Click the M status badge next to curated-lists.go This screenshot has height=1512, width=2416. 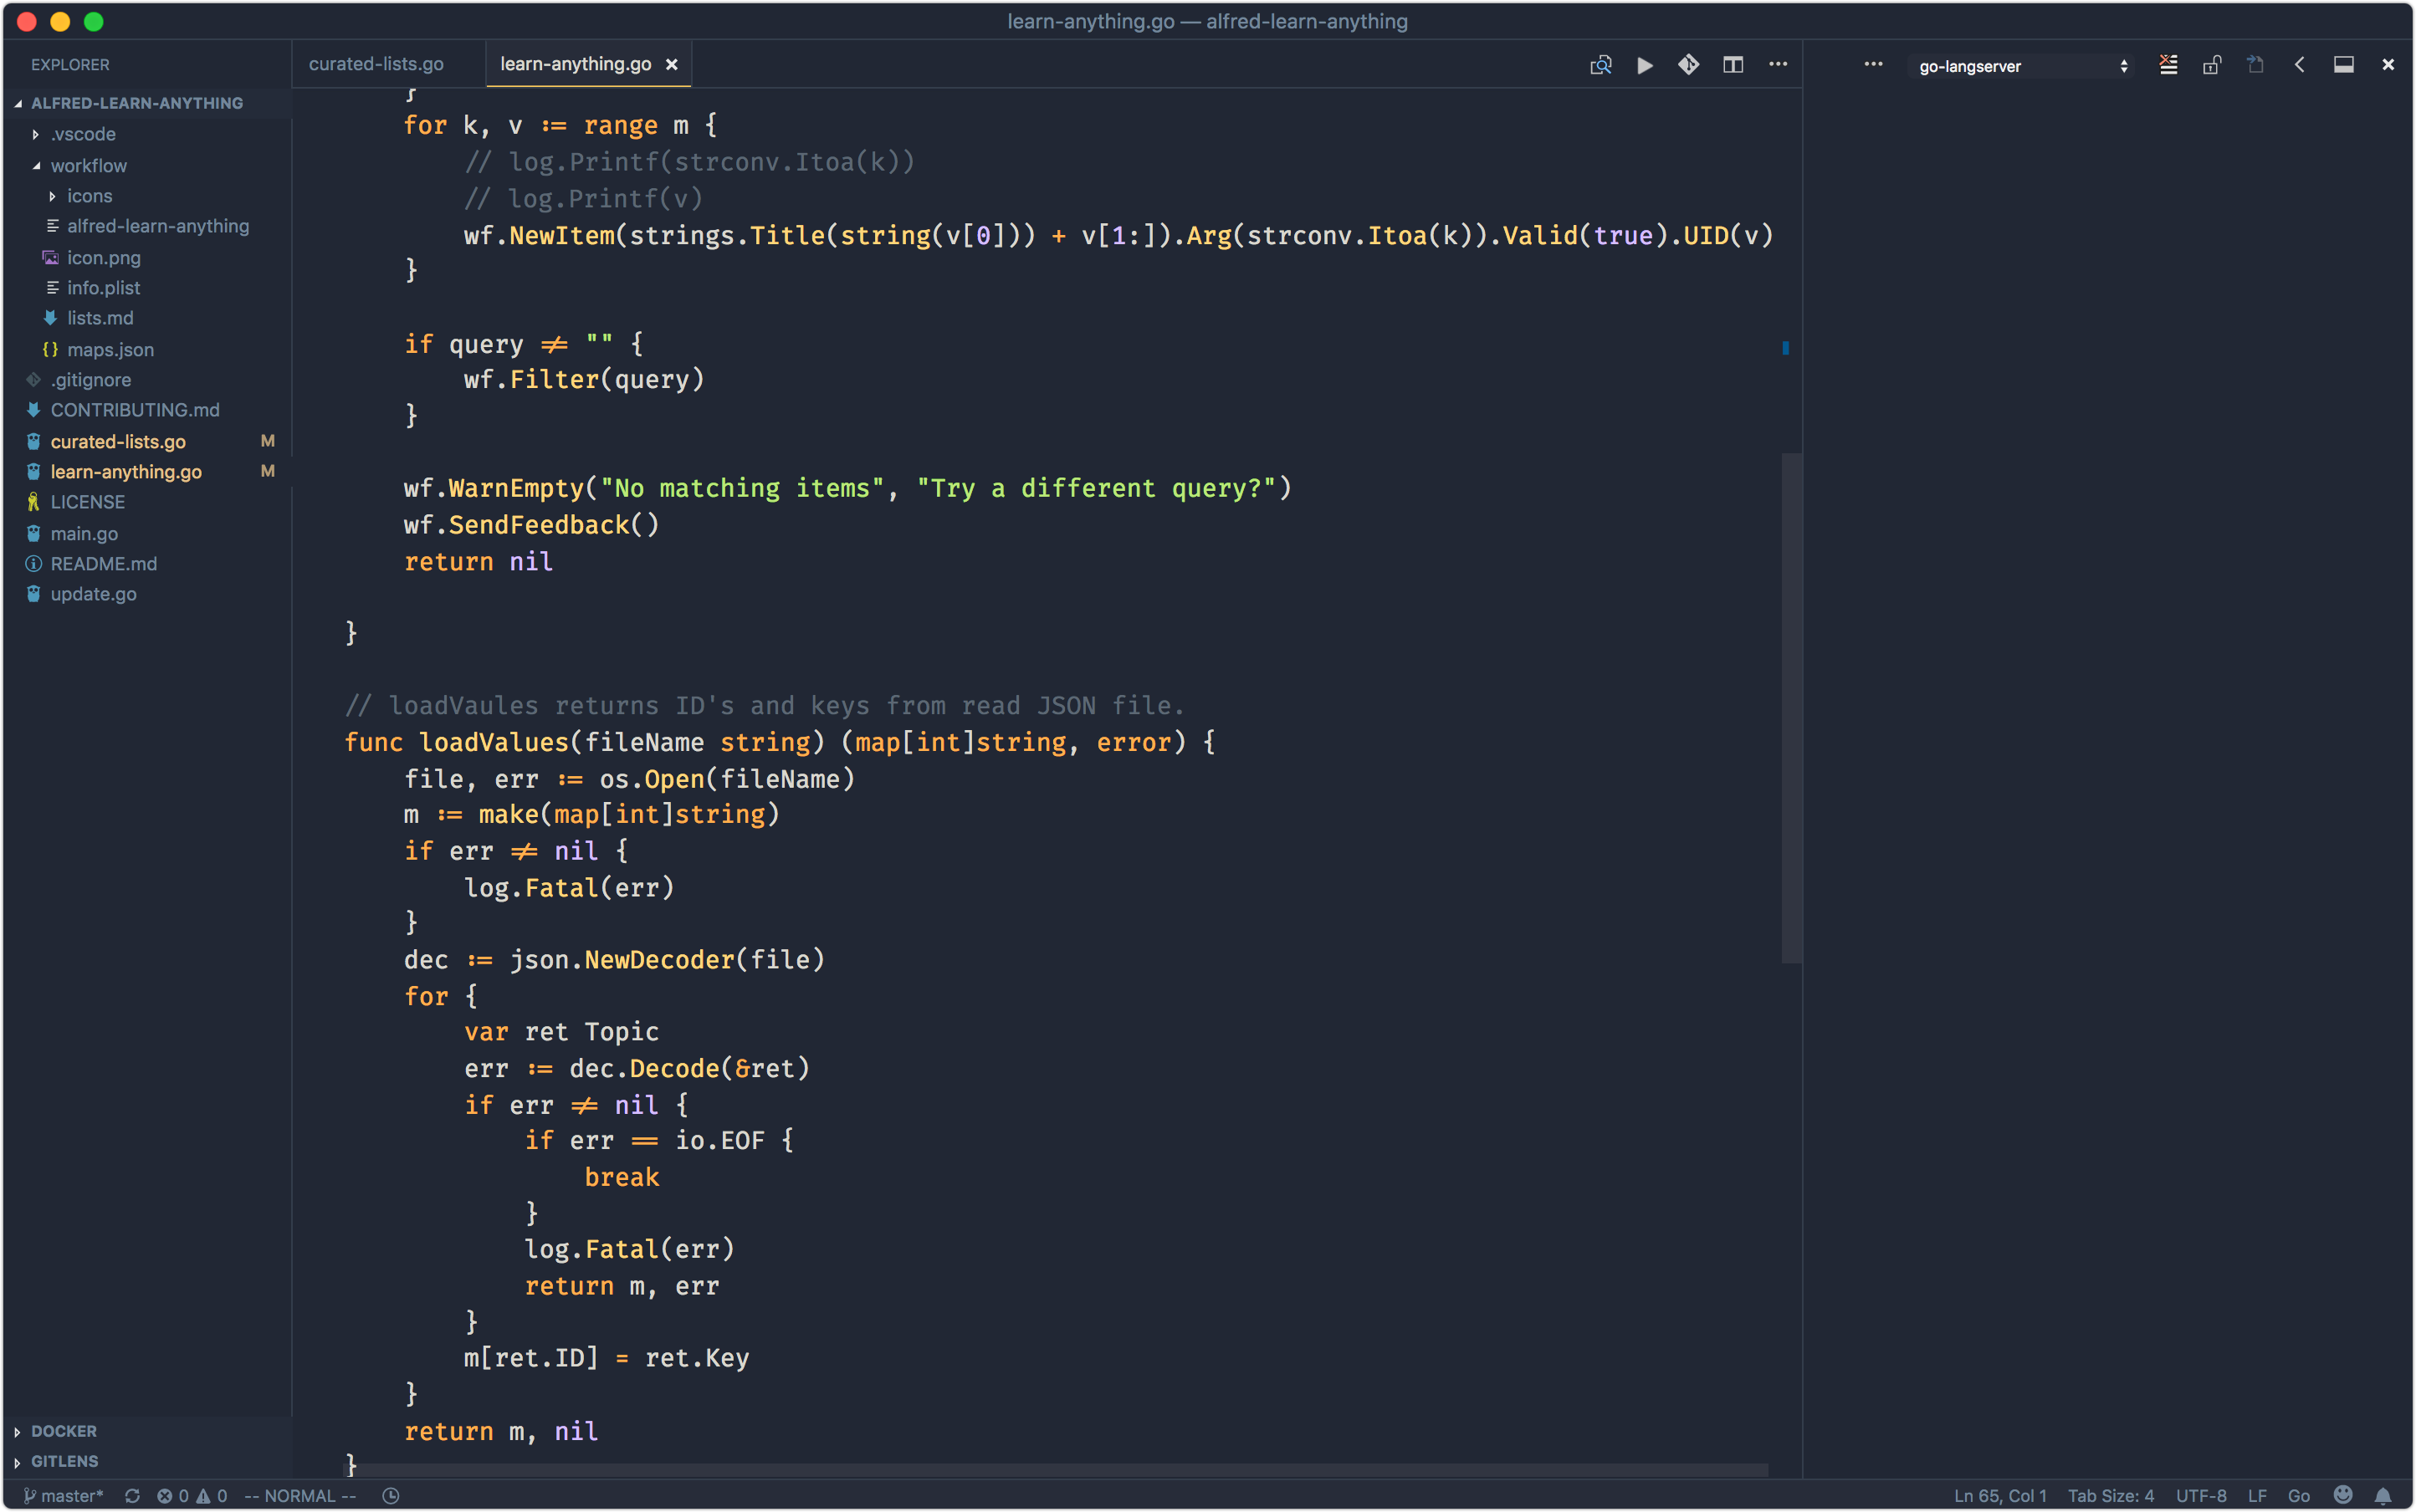[x=267, y=441]
